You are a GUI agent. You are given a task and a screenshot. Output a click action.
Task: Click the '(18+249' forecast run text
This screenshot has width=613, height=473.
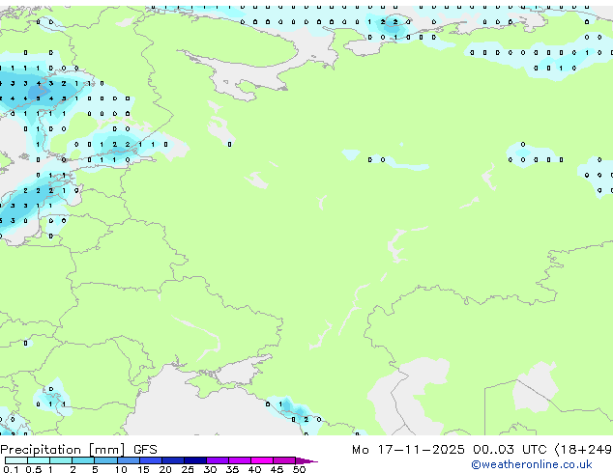(583, 450)
